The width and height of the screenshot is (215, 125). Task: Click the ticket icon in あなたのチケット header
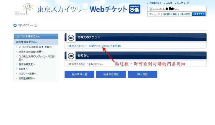point(71,38)
